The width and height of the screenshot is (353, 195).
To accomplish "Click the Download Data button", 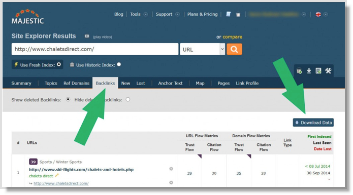I will [313, 123].
